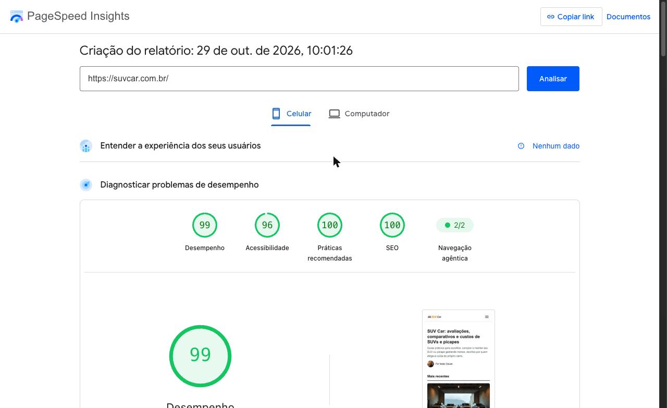Click the hamburger menu icon in site preview
This screenshot has height=408, width=667.
(x=487, y=317)
